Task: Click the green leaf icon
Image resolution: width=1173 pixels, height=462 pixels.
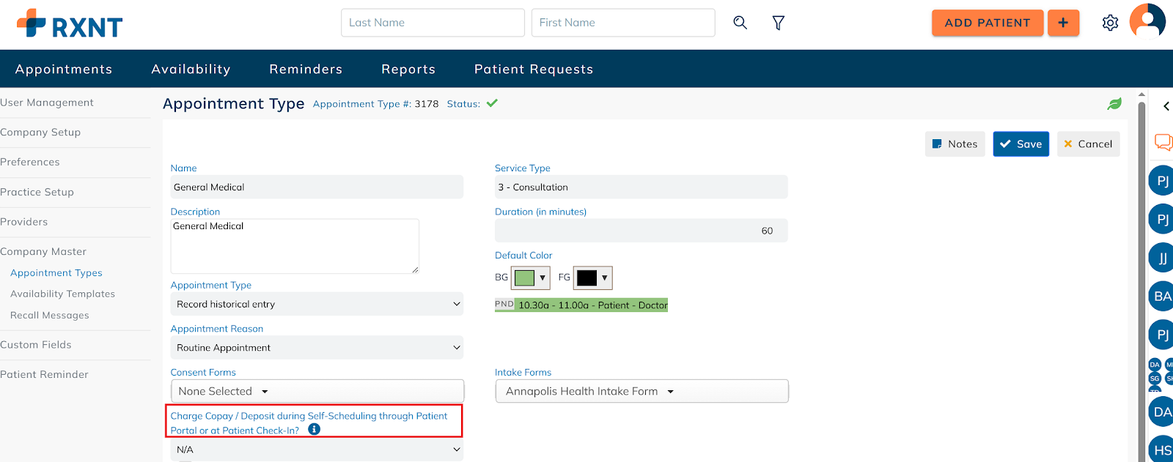Action: pyautogui.click(x=1114, y=104)
